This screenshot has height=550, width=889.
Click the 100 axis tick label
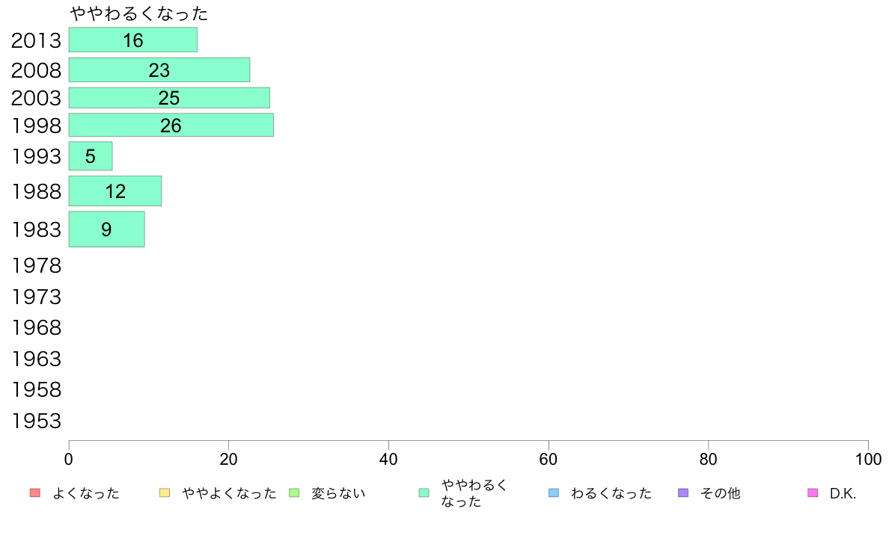pos(868,459)
